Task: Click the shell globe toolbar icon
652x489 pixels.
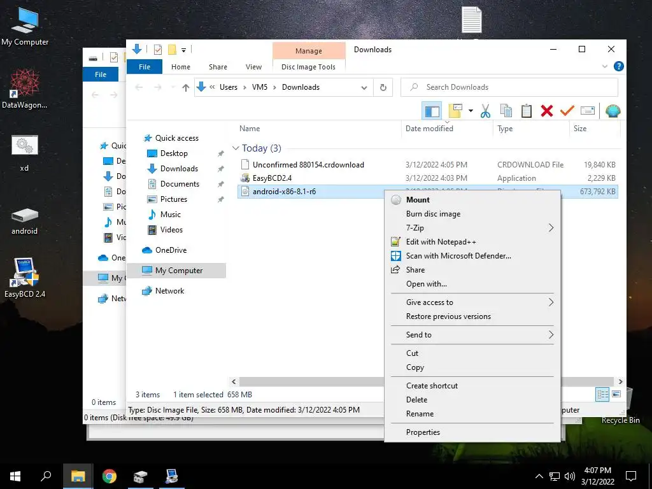Action: [613, 111]
